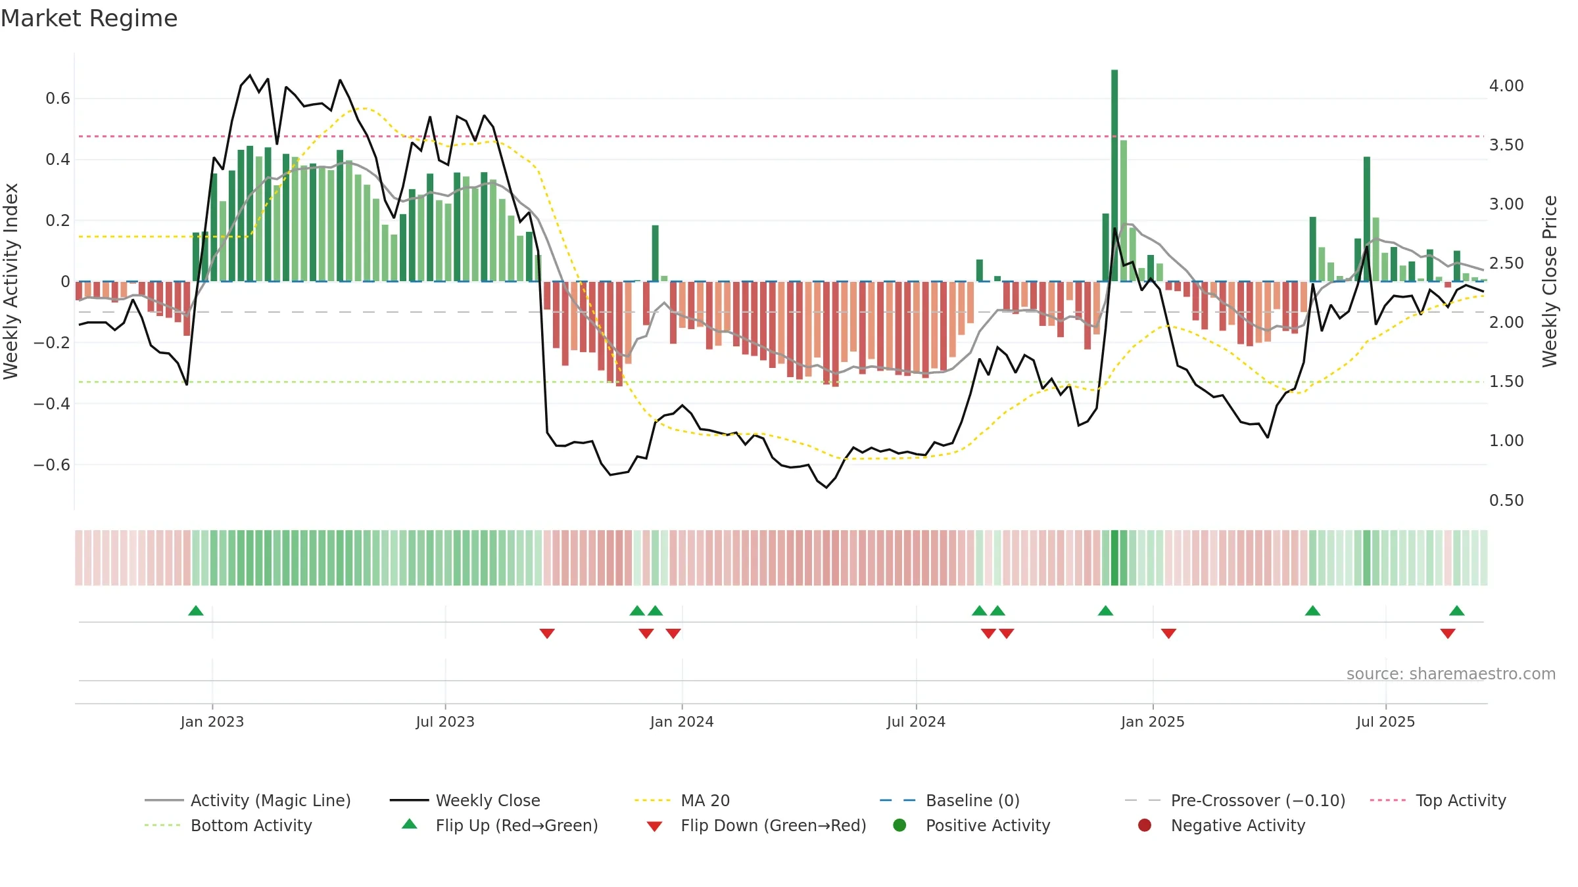
Task: Click the tall green bar in June 2025
Action: pyautogui.click(x=1367, y=219)
